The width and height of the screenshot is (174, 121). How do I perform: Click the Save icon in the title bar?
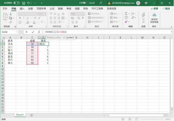pyautogui.click(x=24, y=3)
